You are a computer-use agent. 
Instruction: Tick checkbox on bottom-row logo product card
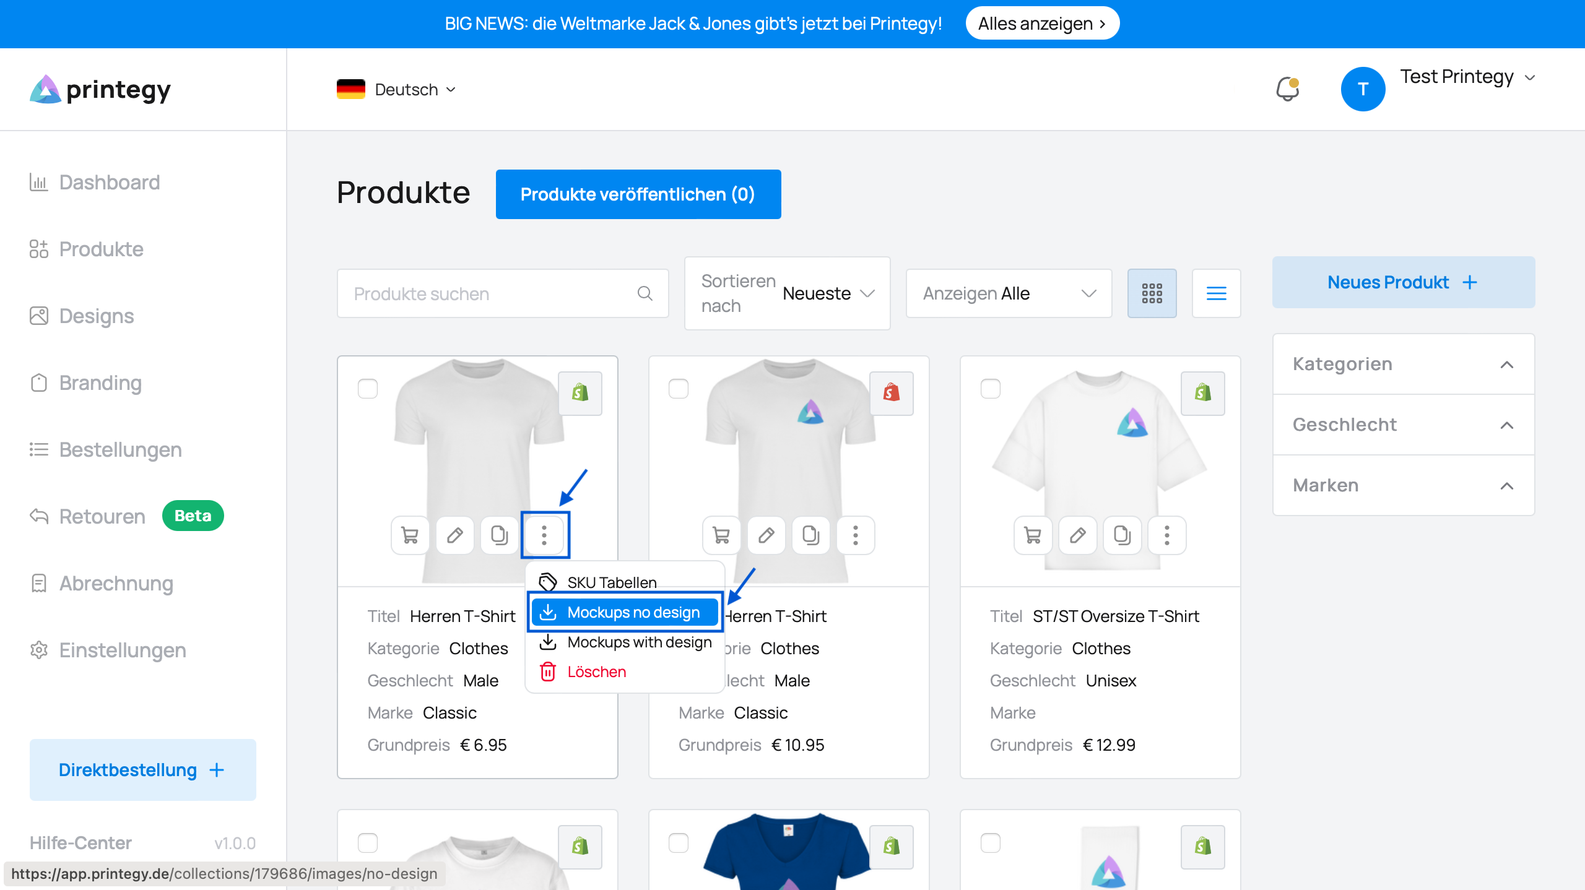coord(991,843)
